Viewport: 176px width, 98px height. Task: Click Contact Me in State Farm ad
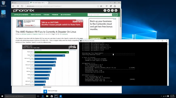coord(30,26)
